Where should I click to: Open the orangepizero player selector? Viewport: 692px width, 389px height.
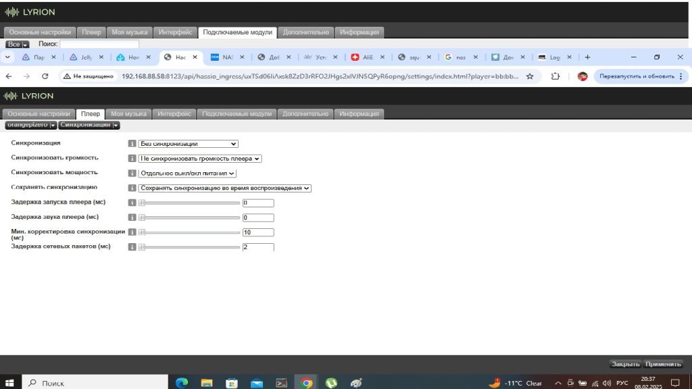tap(31, 125)
